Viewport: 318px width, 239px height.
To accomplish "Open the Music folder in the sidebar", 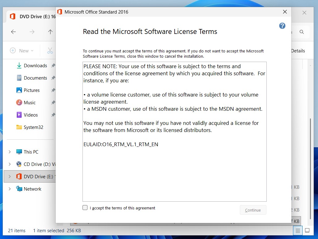I will 29,102.
